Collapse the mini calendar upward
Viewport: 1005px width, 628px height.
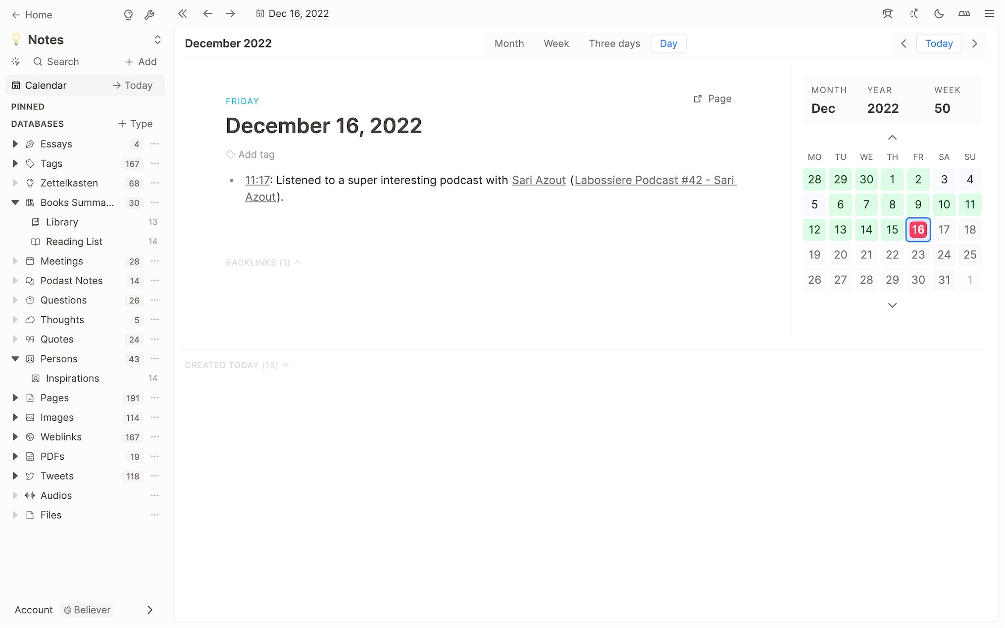(x=892, y=138)
